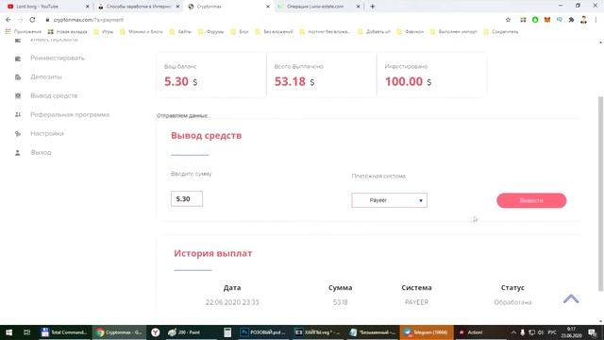Expand the Блог bookmark folder

click(x=240, y=31)
